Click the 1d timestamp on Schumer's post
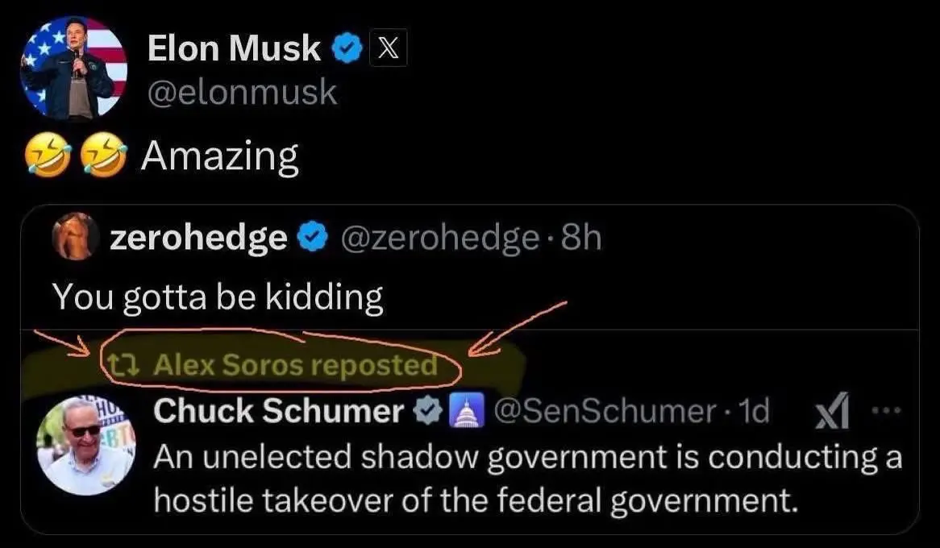Image resolution: width=940 pixels, height=548 pixels. tap(755, 413)
